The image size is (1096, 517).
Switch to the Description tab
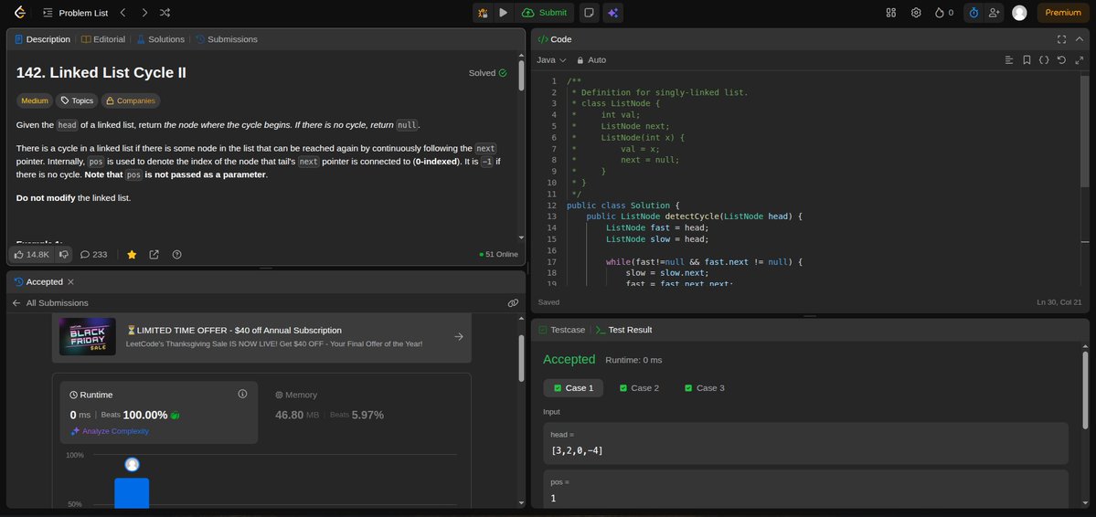(x=43, y=39)
